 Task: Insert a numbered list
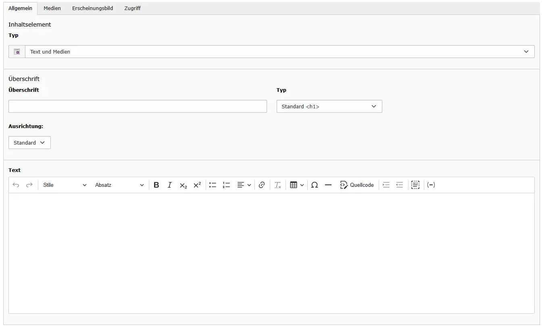point(226,185)
